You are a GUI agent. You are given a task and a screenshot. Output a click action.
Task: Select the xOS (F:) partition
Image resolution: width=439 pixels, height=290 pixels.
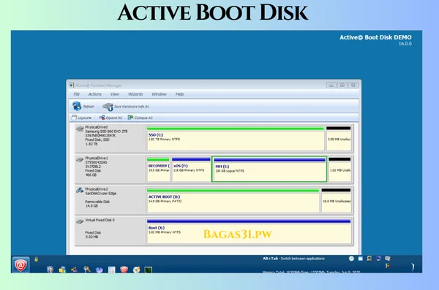click(x=191, y=169)
